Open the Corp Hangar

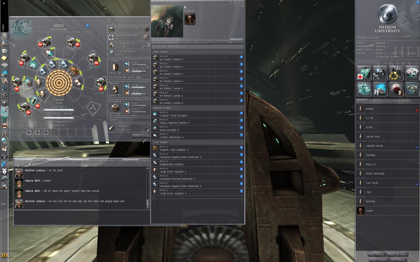tap(379, 260)
